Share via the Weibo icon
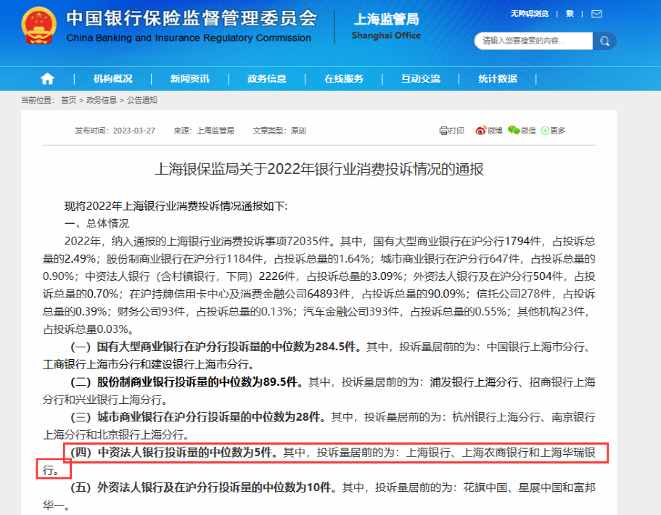Screen dimensions: 661x515 click(480, 131)
